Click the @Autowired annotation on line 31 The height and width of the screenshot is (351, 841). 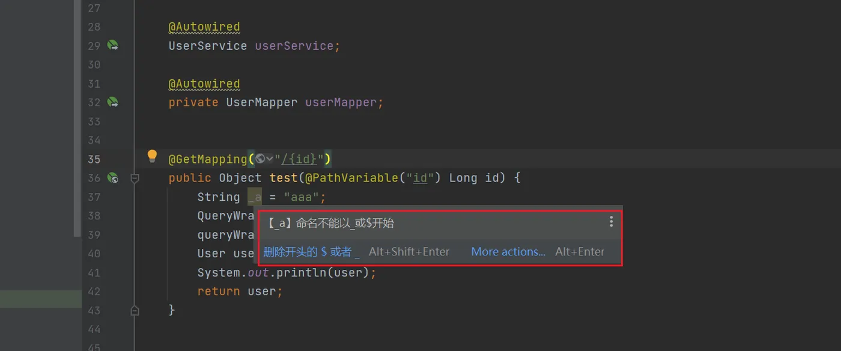pyautogui.click(x=204, y=84)
